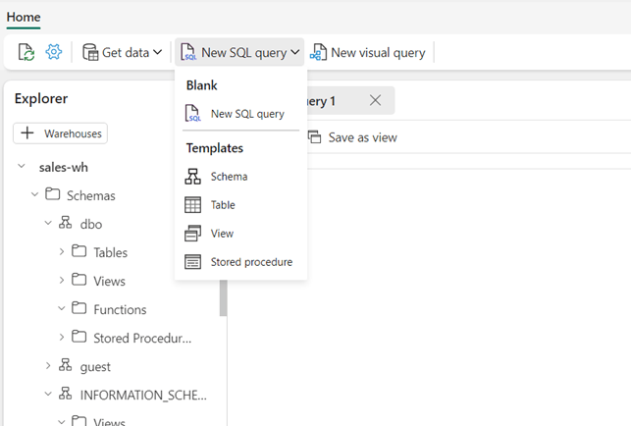Collapse the Functions folder
Screen dimensions: 631x426
point(62,309)
